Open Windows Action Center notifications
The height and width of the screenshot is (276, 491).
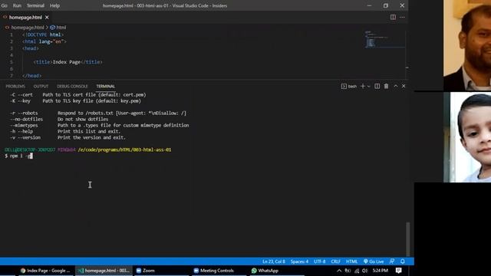coord(399,271)
